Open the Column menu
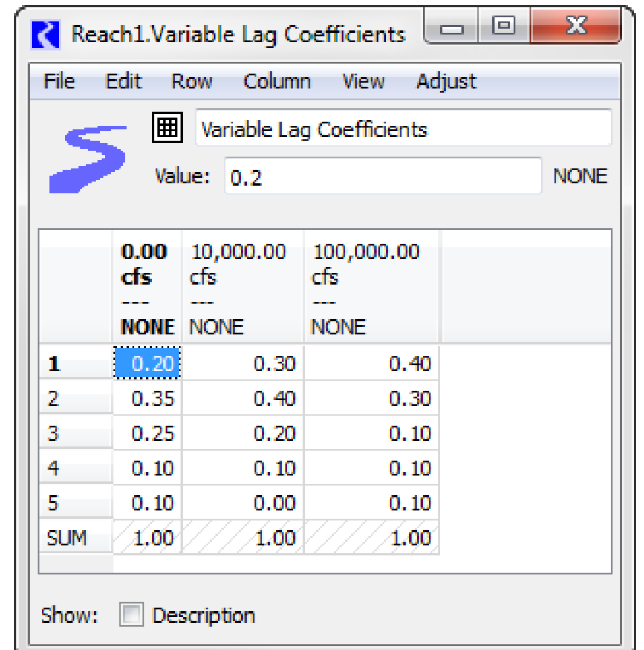This screenshot has width=644, height=650. pyautogui.click(x=277, y=81)
